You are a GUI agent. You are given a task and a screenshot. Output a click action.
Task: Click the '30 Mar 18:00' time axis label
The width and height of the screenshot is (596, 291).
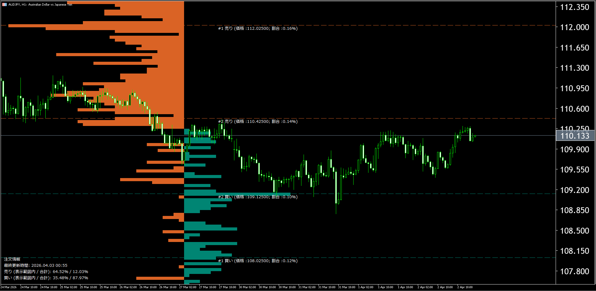pos(287,287)
